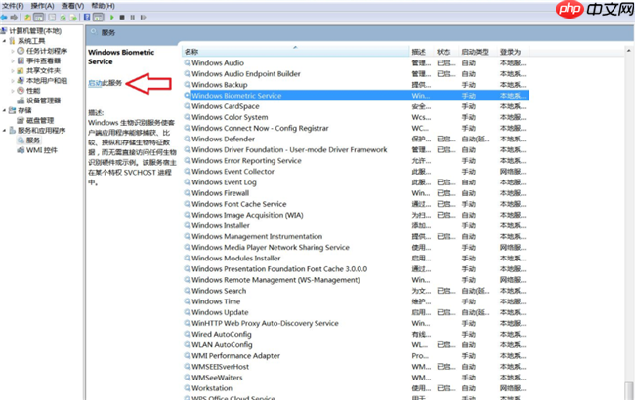This screenshot has height=400, width=635.
Task: Click the gear icon beside Windows Defender
Action: (188, 140)
